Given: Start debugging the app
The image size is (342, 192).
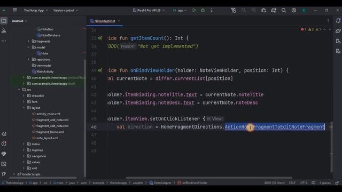Looking at the screenshot, I should [x=203, y=10].
